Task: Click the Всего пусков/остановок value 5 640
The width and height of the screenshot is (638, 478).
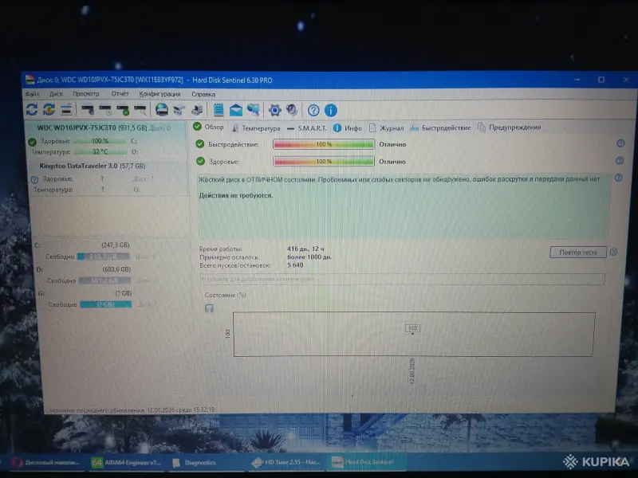Action: tap(295, 265)
